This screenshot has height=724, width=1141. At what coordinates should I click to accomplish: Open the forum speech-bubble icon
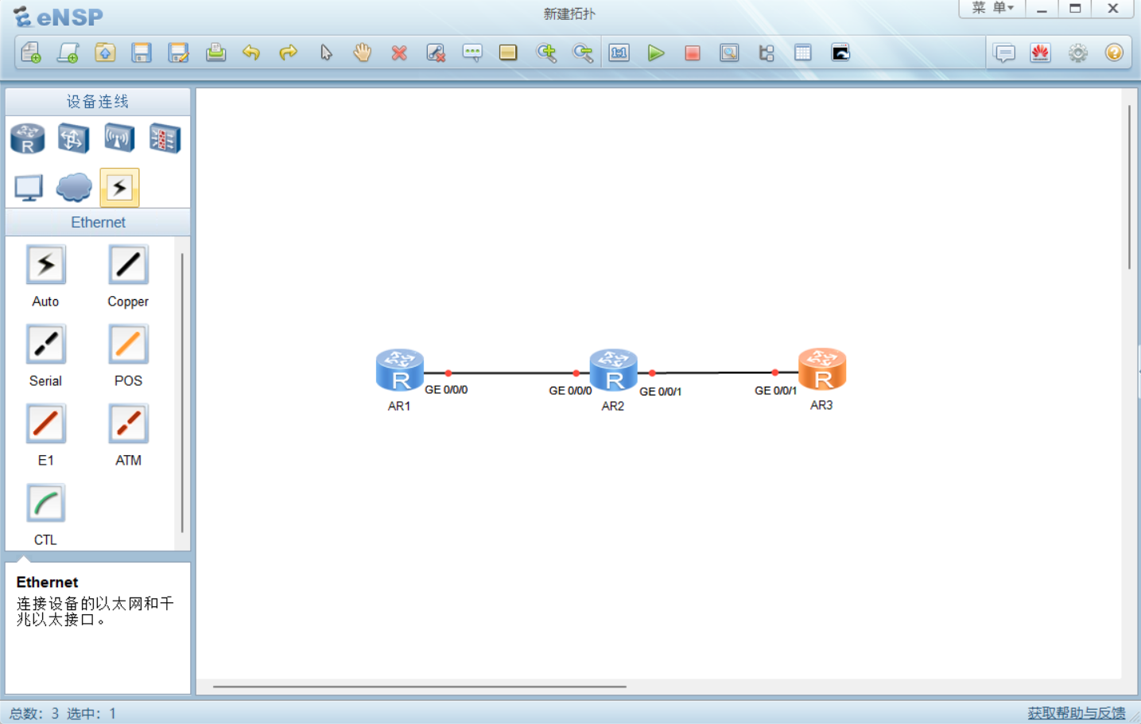pos(1005,53)
